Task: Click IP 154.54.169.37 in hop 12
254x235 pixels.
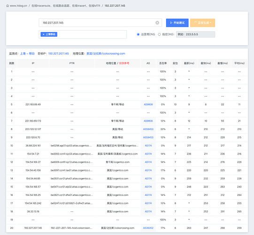Action: (x=33, y=162)
